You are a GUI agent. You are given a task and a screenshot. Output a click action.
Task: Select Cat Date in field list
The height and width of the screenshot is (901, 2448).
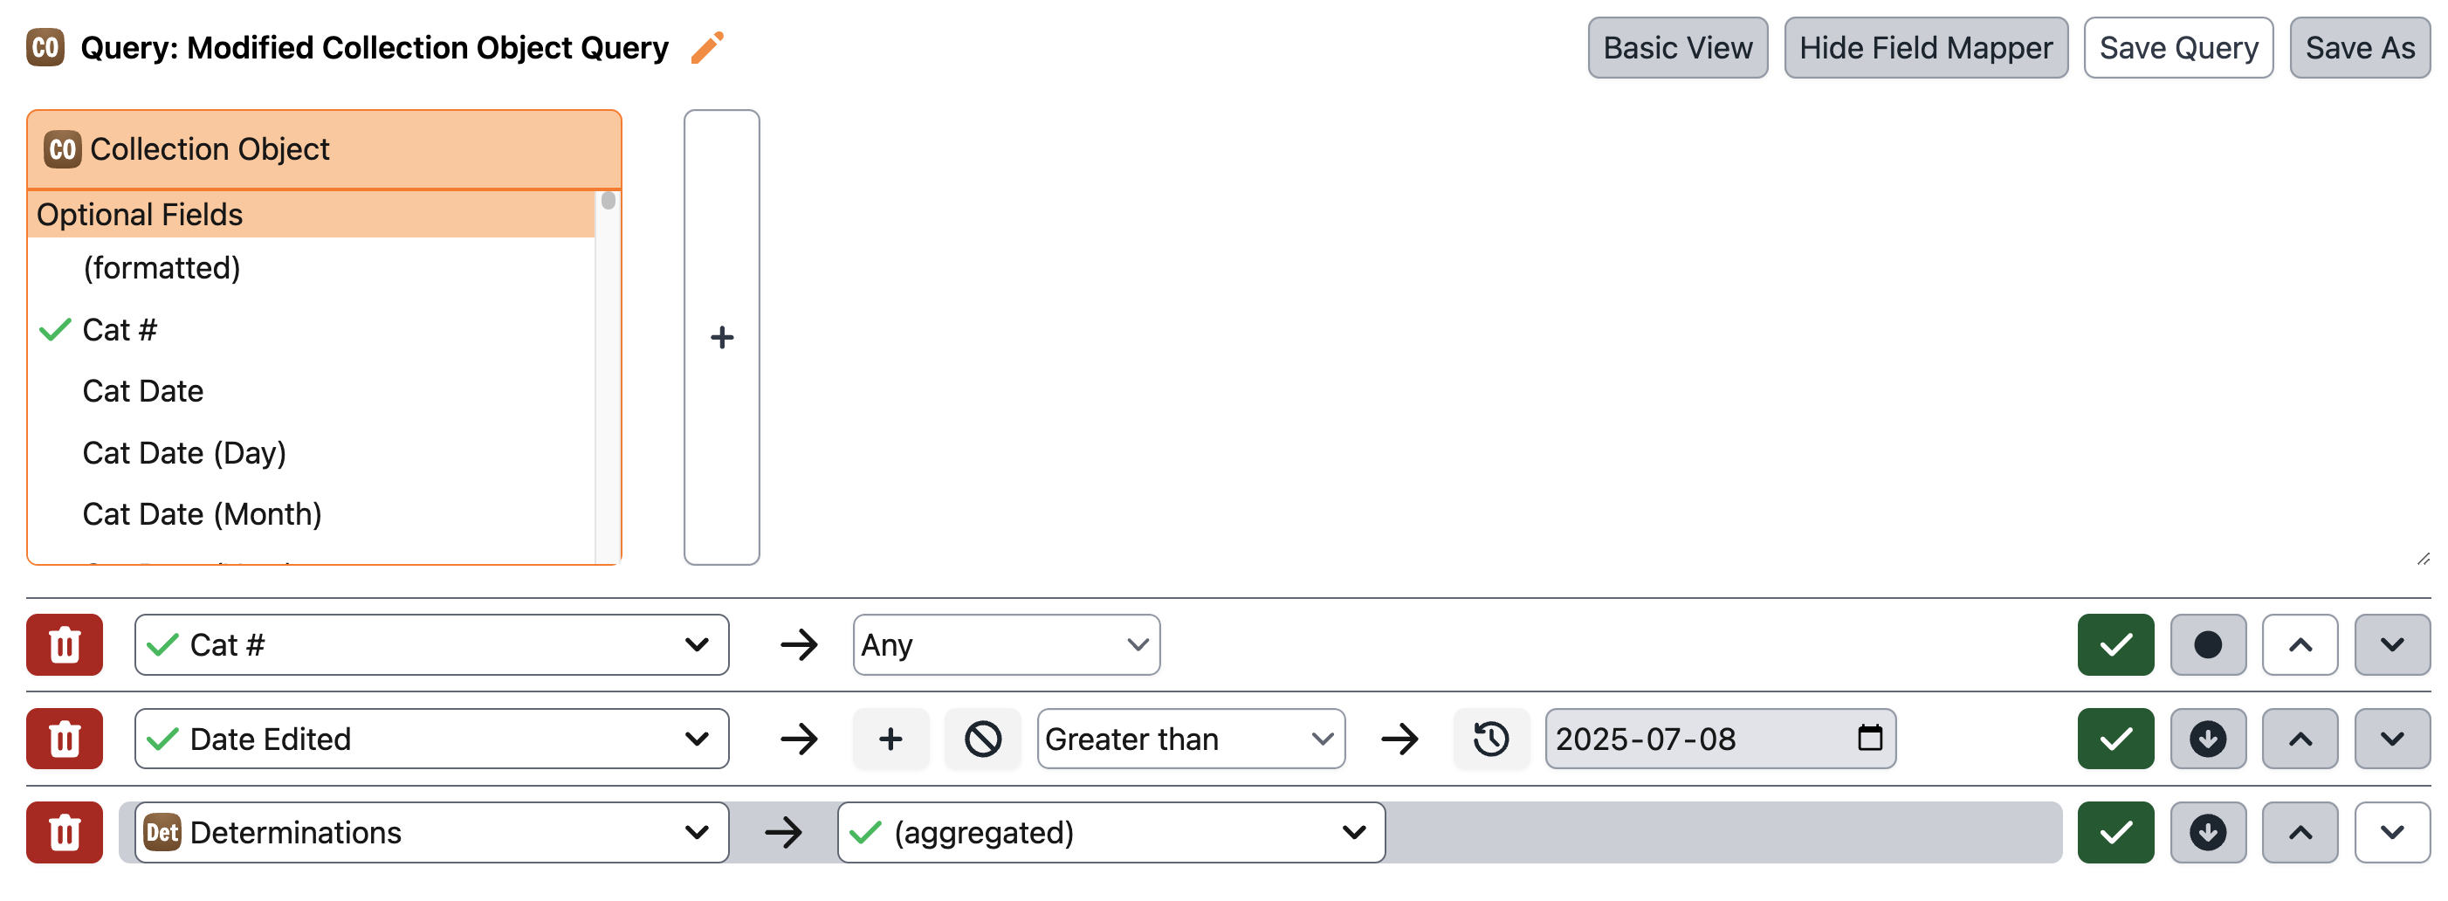point(143,390)
